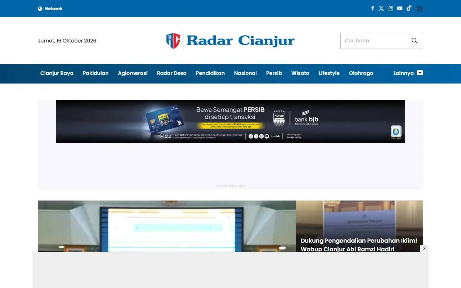Screen dimensions: 461x288
Task: Click the Radar Cianjur logo
Action: 230,41
